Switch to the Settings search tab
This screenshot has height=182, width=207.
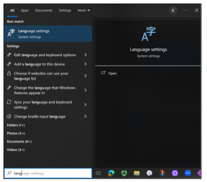[65, 11]
